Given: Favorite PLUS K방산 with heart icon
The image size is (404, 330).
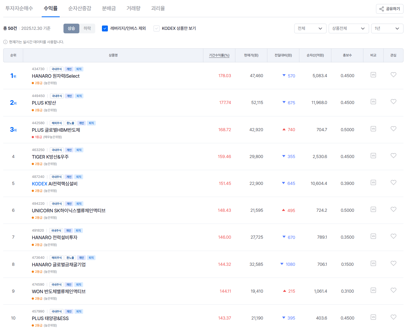Looking at the screenshot, I should (393, 102).
